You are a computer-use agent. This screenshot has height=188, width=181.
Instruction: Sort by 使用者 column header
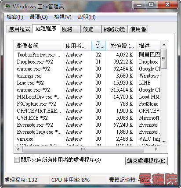[x=77, y=46]
